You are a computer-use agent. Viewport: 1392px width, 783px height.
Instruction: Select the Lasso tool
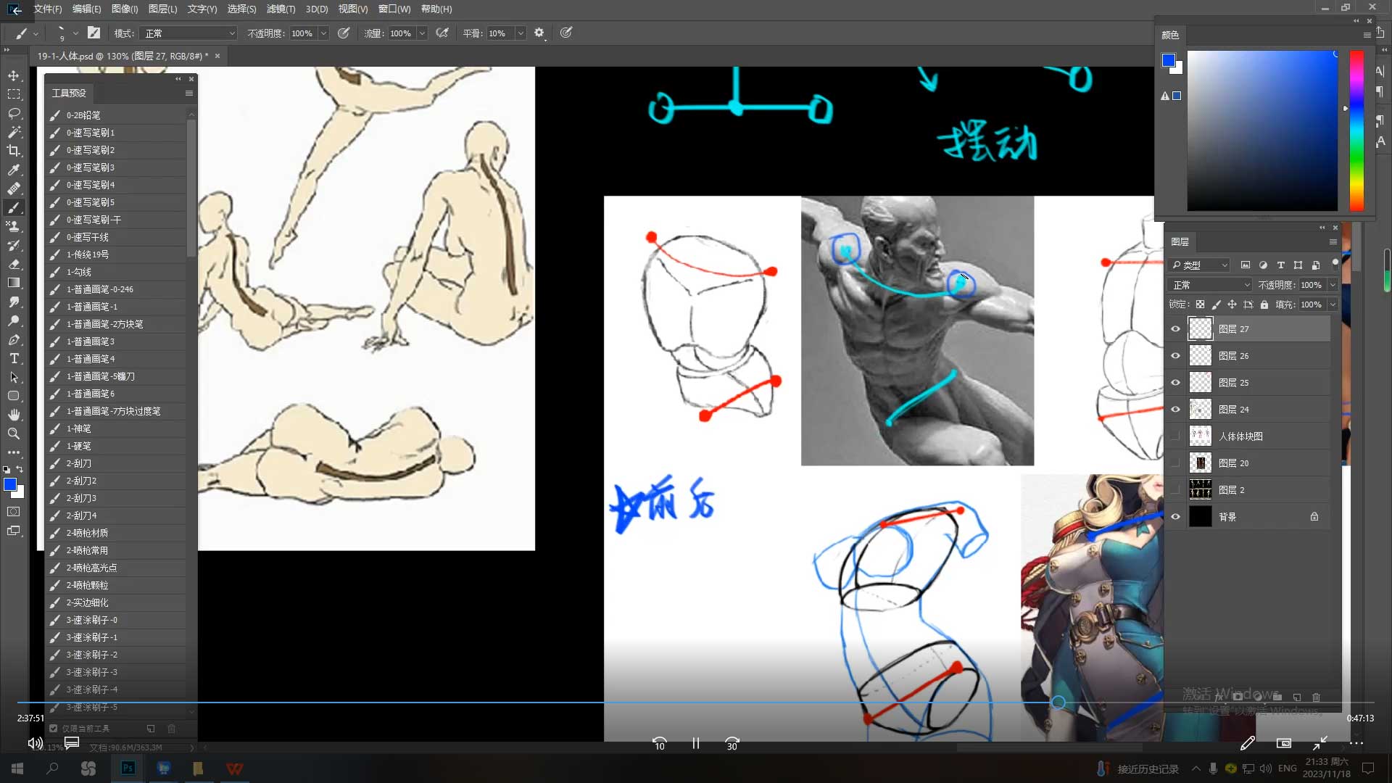pos(14,114)
